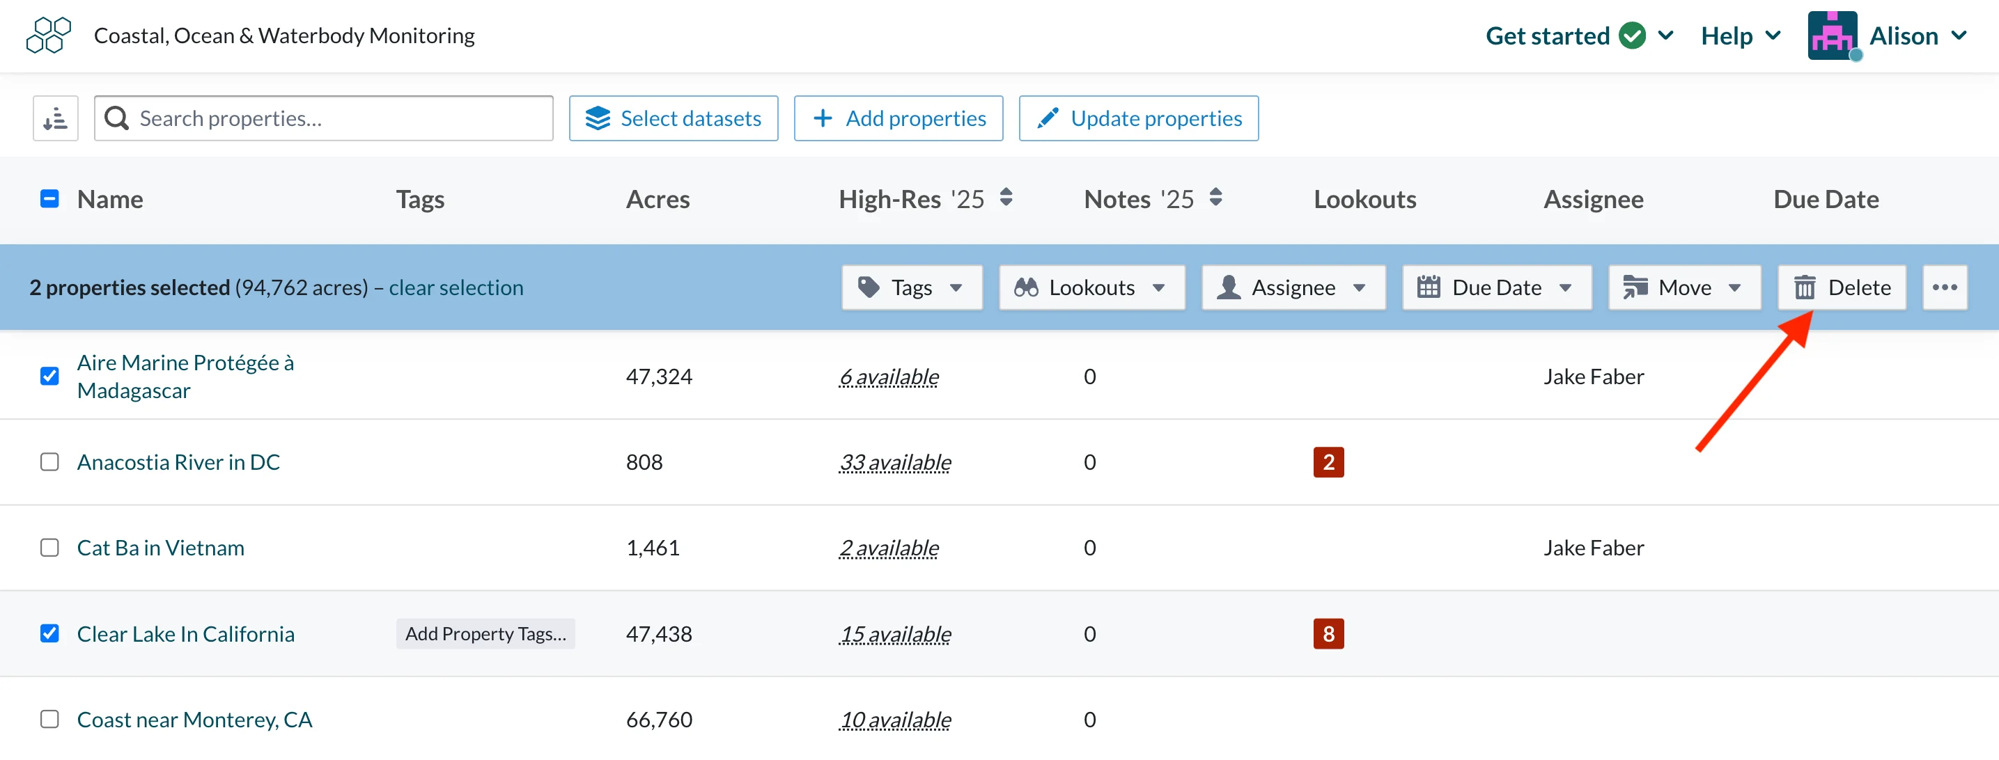This screenshot has height=760, width=1999.
Task: Check the Anacostia River in DC checkbox
Action: tap(49, 462)
